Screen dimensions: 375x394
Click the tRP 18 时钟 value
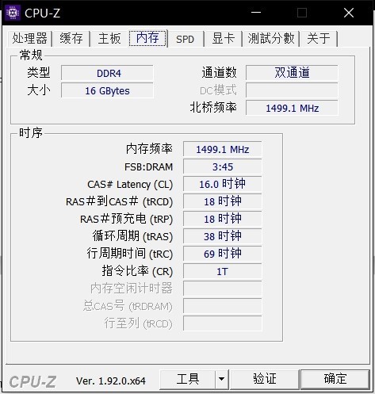tap(222, 219)
